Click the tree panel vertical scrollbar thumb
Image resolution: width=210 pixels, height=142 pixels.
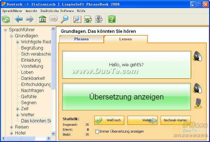coord(53,60)
